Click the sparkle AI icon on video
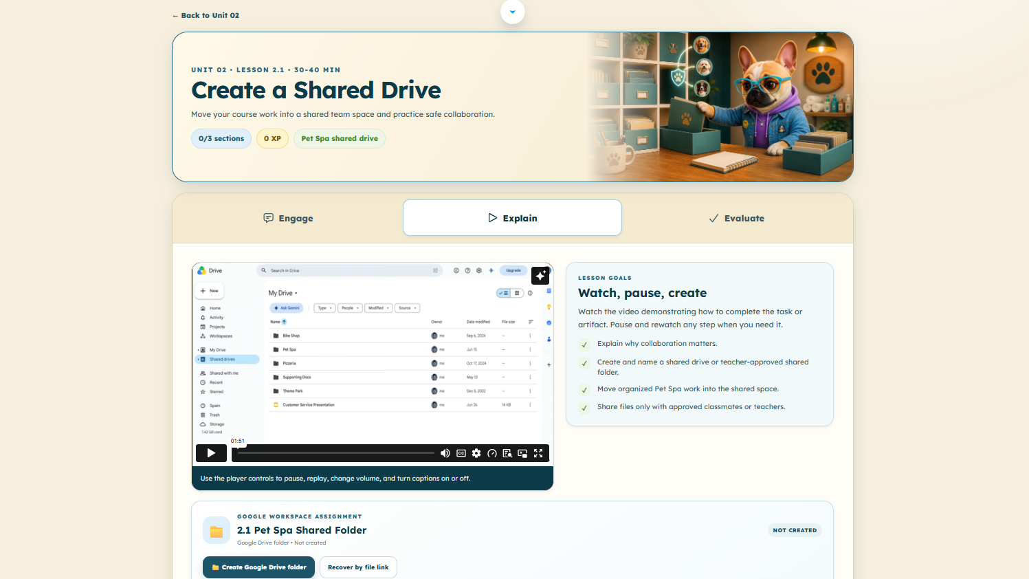The image size is (1029, 579). [540, 276]
